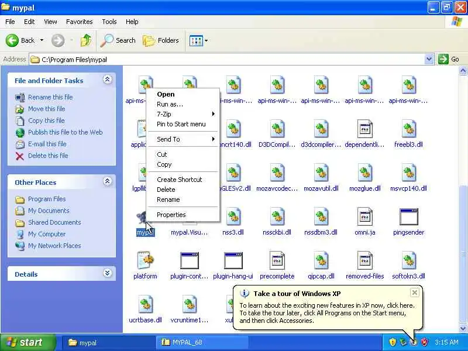Select the nss3.dll file icon

[x=233, y=217]
